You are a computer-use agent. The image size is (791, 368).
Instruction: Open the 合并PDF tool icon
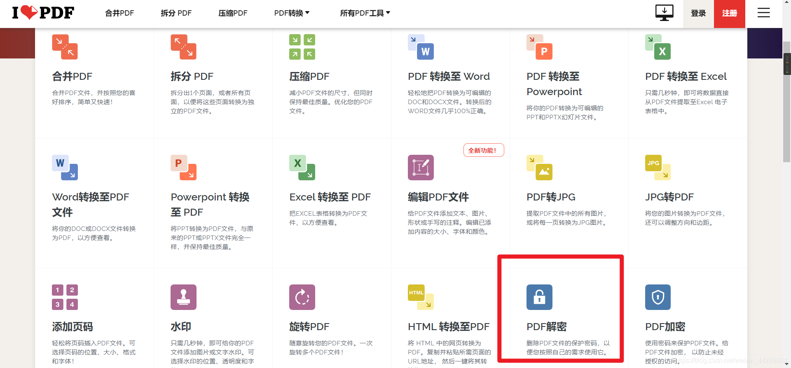click(x=65, y=47)
